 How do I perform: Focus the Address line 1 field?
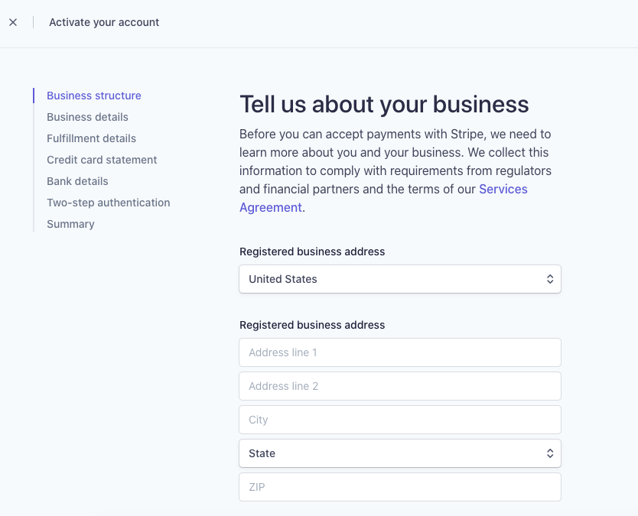click(x=399, y=352)
